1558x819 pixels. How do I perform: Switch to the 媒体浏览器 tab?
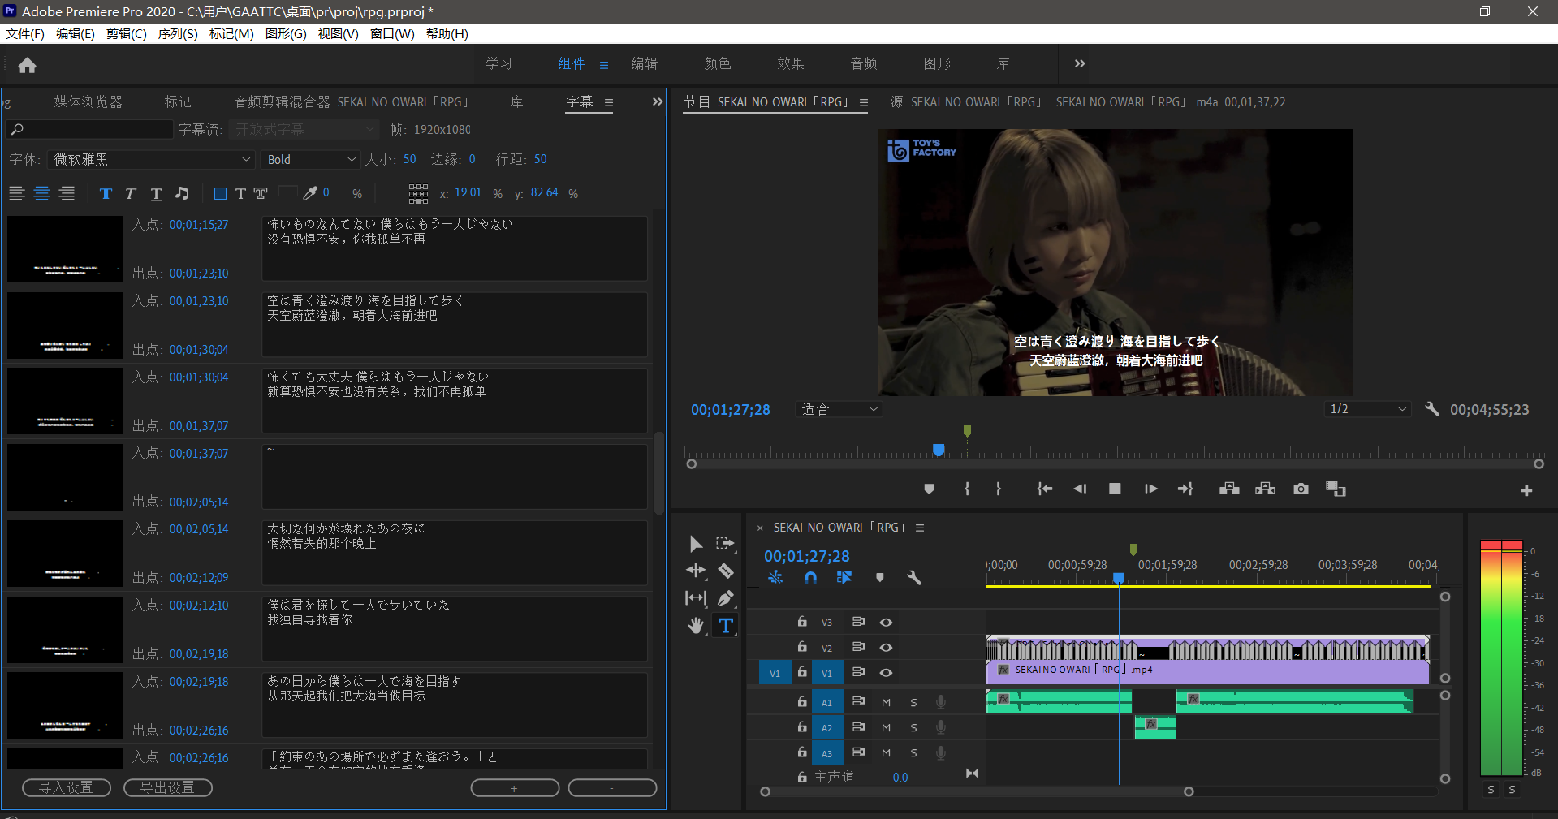(88, 102)
